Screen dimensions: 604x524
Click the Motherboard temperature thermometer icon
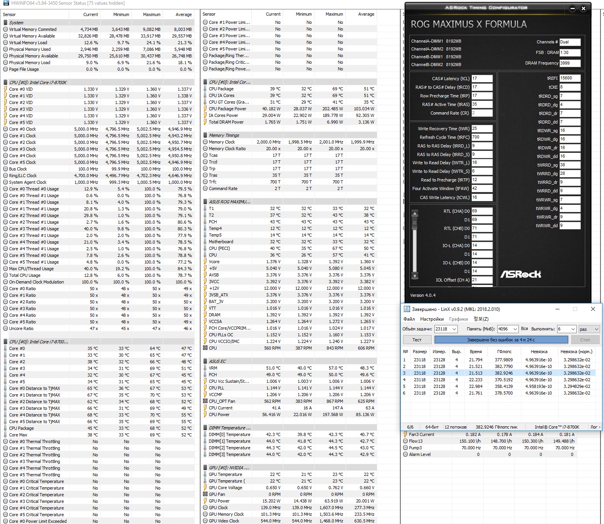(x=205, y=242)
